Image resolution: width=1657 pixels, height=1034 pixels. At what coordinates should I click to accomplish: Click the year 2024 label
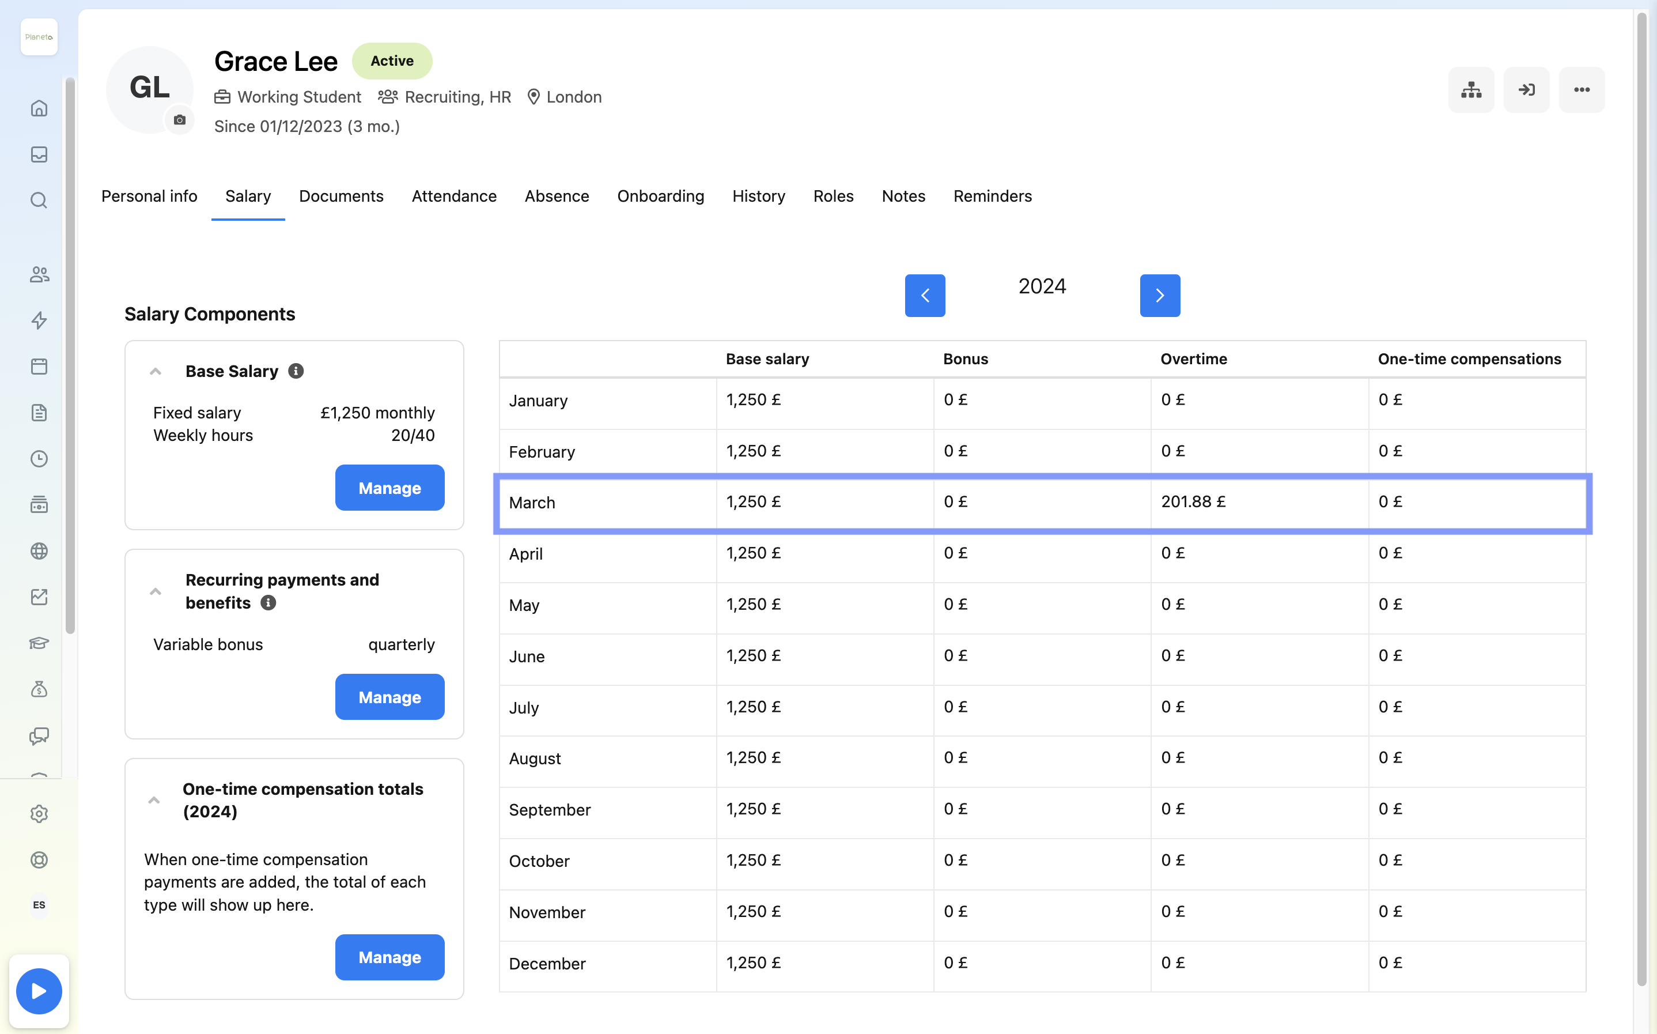click(x=1042, y=286)
